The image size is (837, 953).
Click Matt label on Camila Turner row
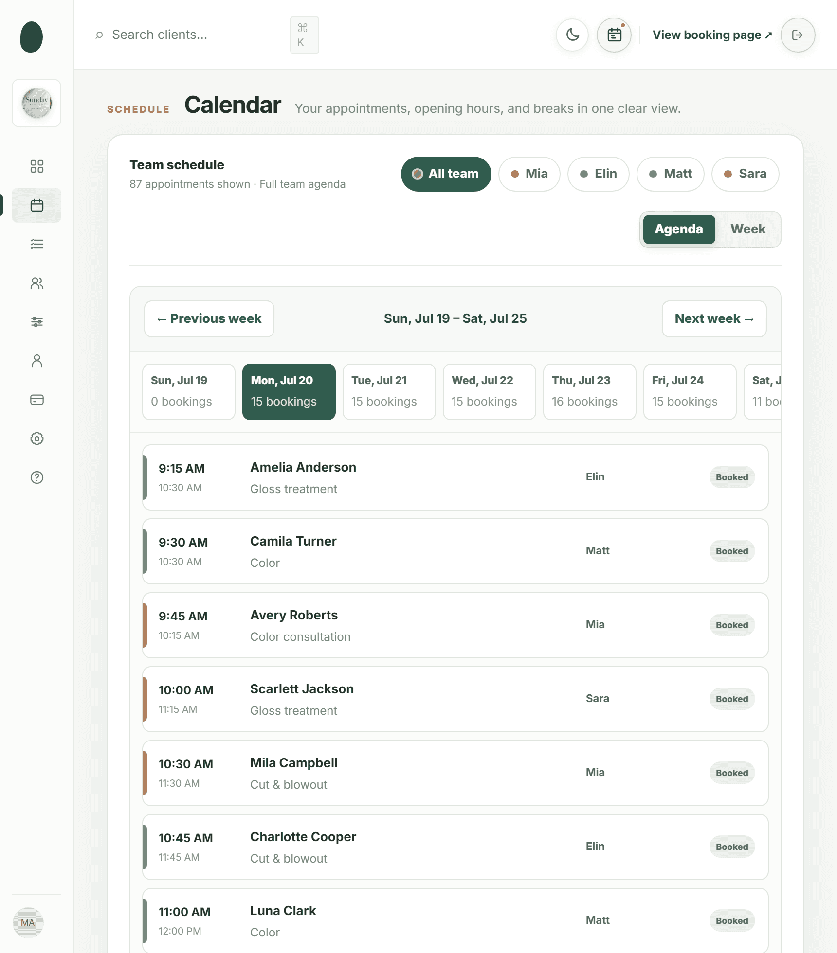pyautogui.click(x=598, y=551)
